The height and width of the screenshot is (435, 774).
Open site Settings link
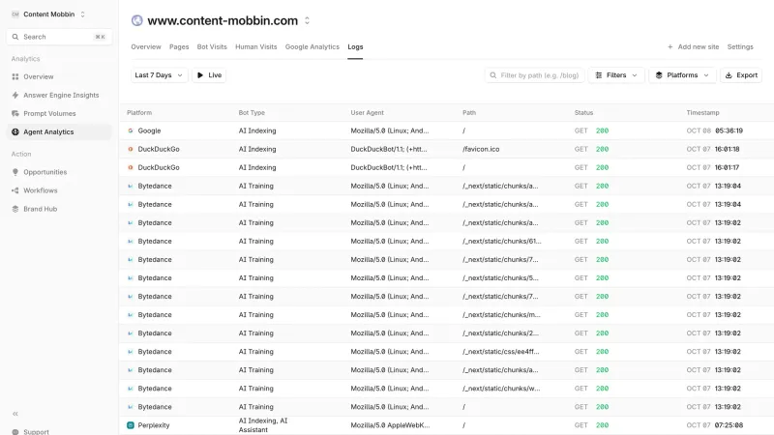740,46
